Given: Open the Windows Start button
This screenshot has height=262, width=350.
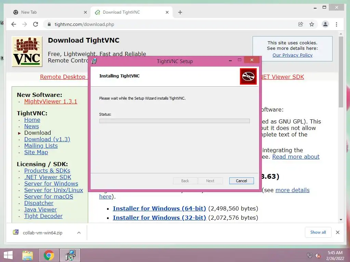Looking at the screenshot, I should [8, 255].
